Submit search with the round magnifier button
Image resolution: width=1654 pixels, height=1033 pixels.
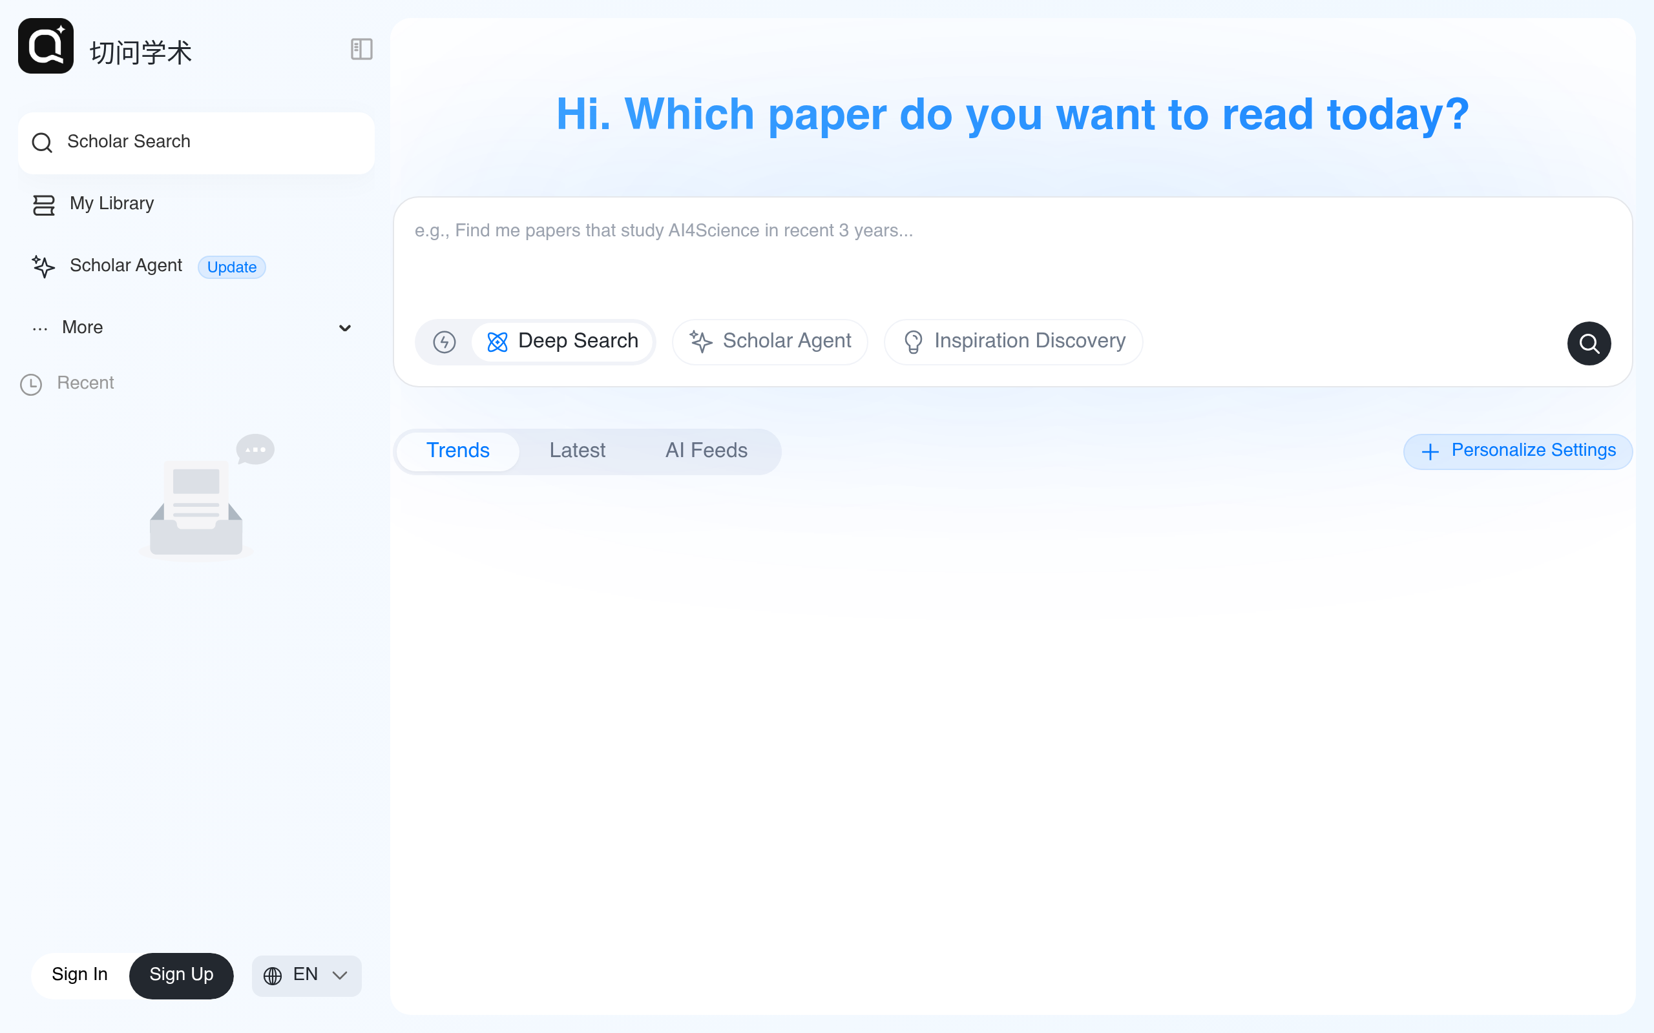1588,343
